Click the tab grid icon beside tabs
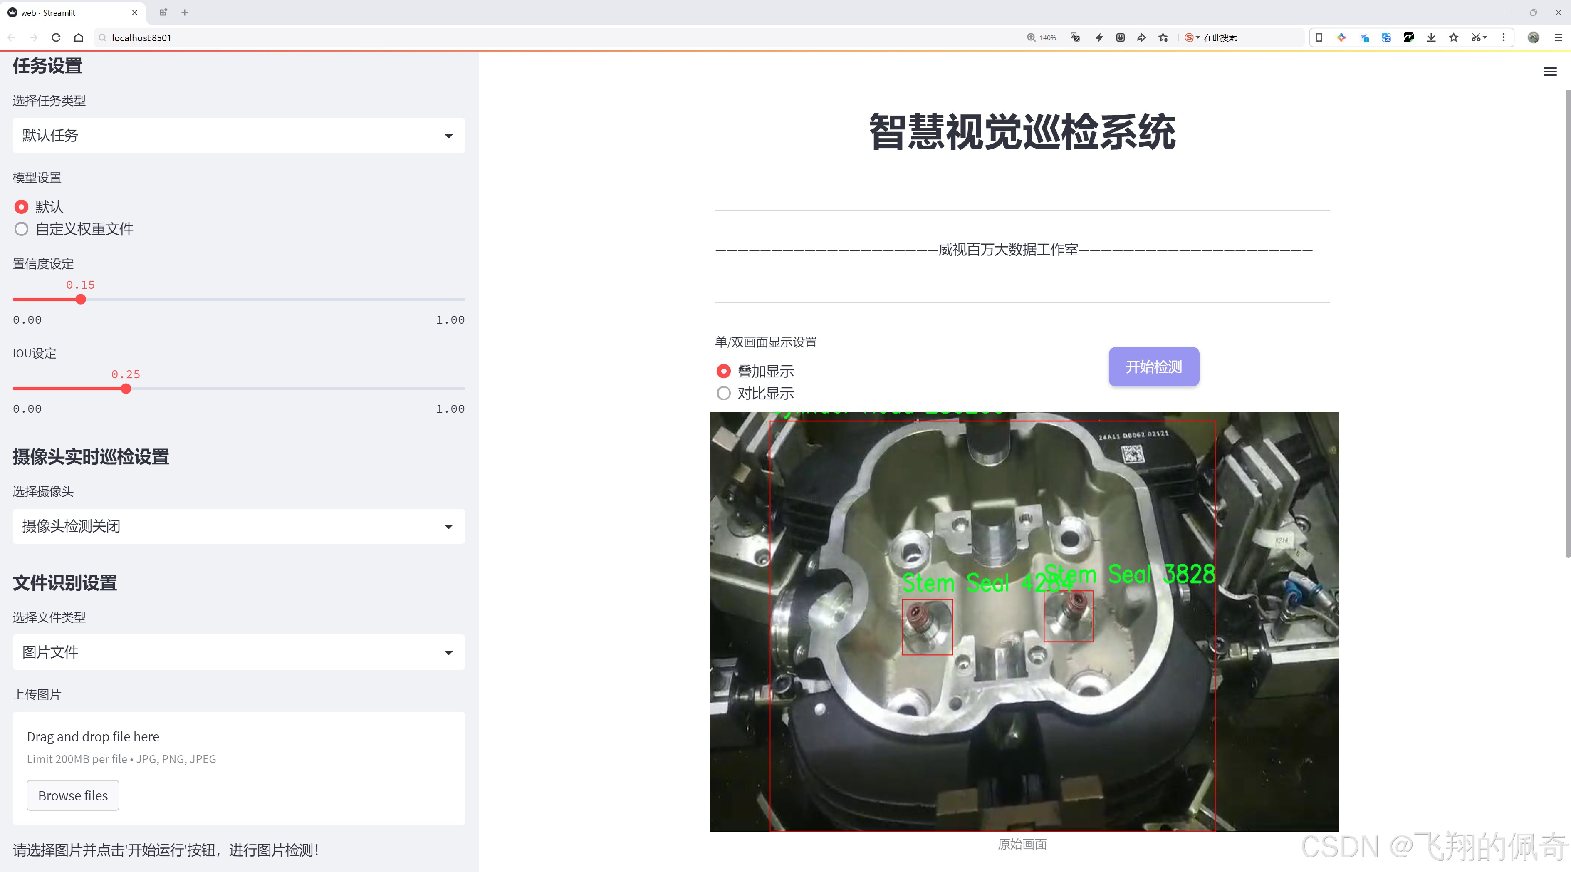 tap(163, 12)
